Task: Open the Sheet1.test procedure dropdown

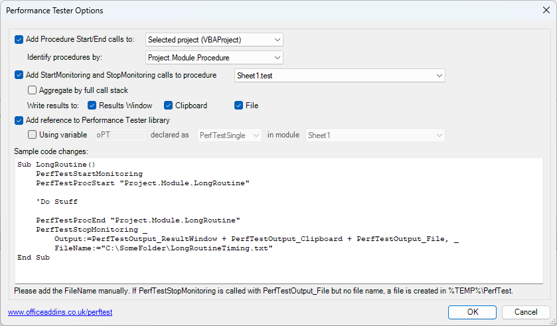Action: coord(340,76)
